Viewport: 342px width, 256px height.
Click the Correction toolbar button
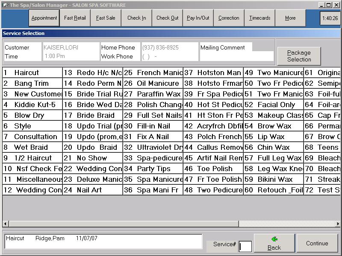(229, 18)
